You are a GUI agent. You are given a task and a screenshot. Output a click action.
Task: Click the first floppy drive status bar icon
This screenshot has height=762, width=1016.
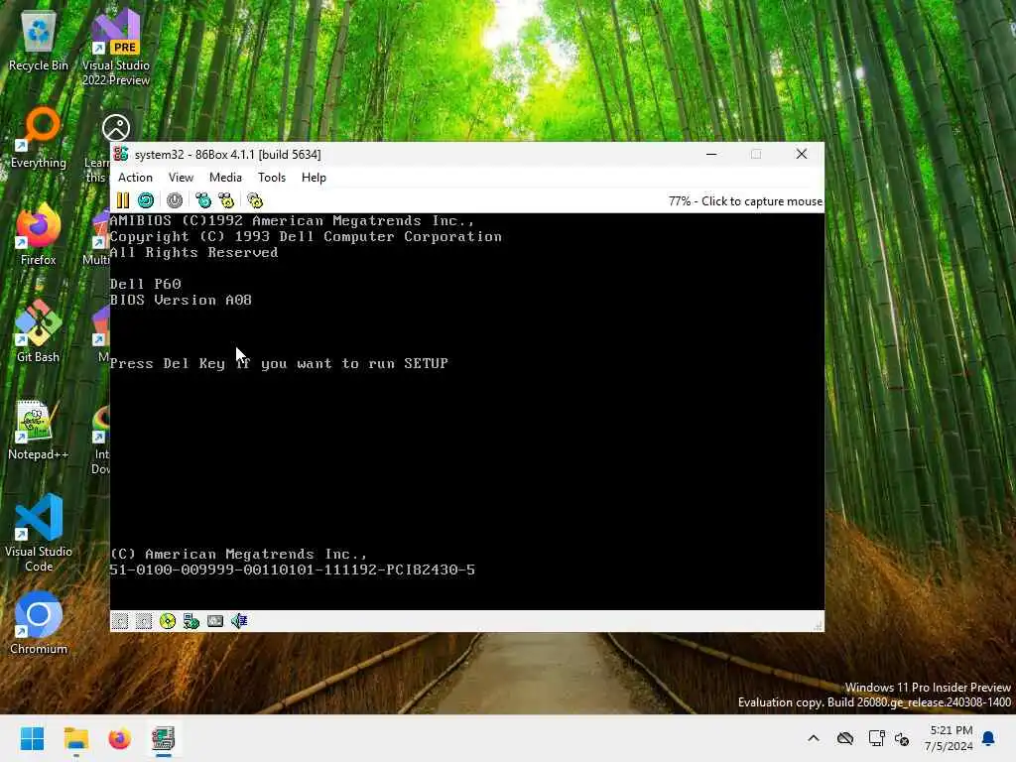pos(120,621)
